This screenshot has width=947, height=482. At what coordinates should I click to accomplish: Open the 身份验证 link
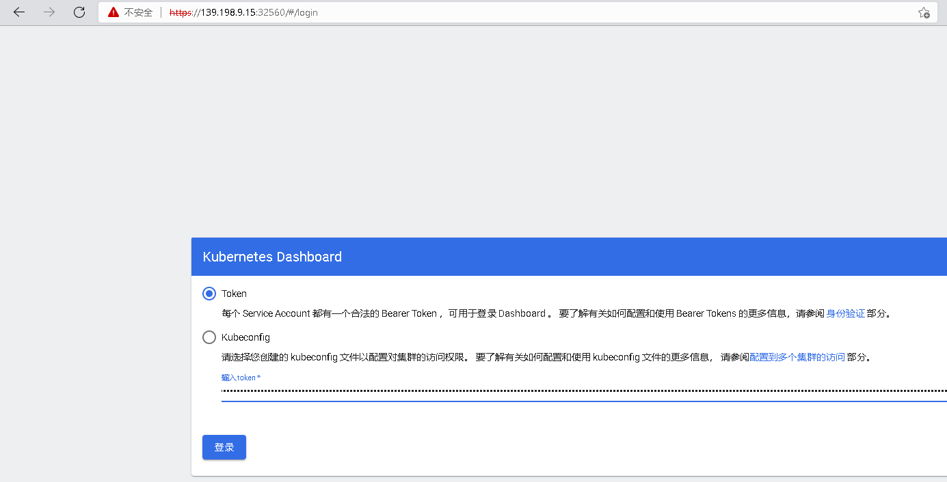tap(846, 314)
